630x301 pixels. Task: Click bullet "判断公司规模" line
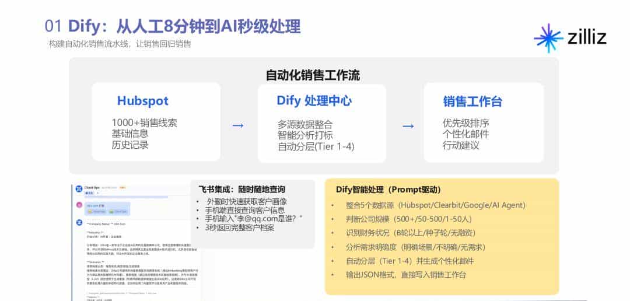408,219
